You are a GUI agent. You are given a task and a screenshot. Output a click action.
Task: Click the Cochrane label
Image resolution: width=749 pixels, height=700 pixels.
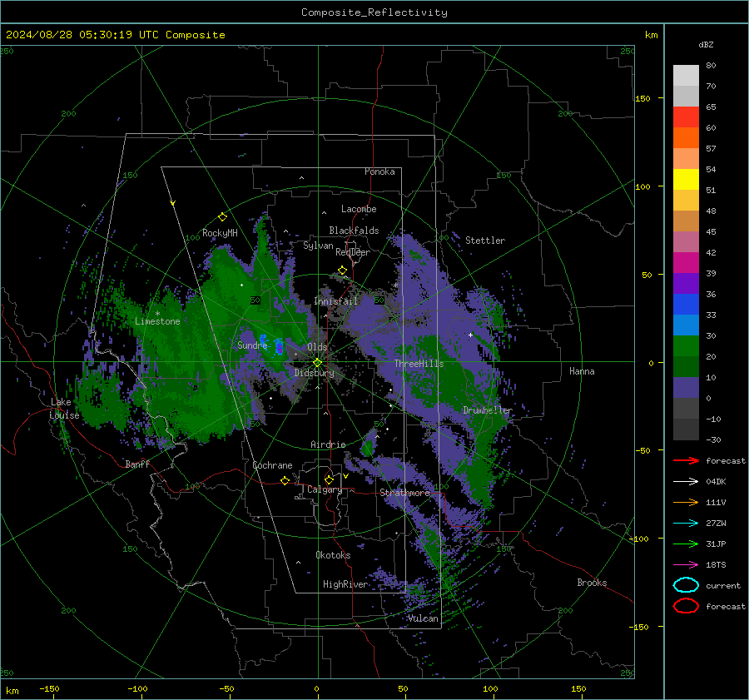(272, 465)
